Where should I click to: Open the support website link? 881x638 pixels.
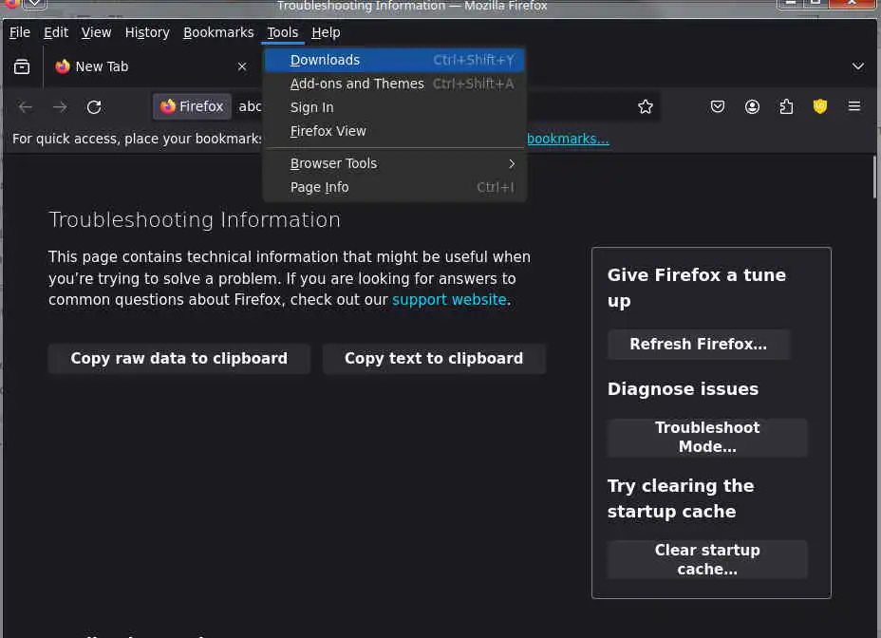449,300
